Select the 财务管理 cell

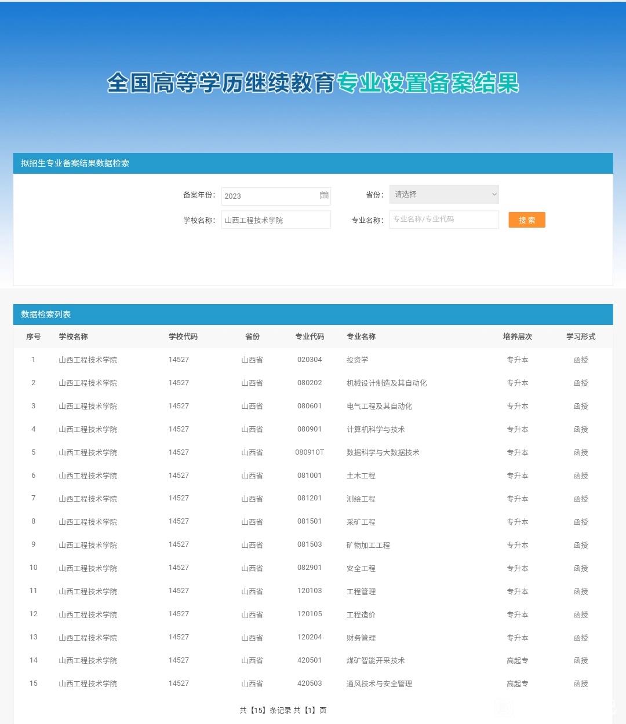[x=361, y=638]
